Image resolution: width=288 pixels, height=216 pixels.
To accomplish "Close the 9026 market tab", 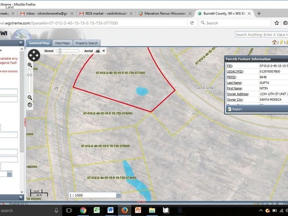I will coord(131,13).
